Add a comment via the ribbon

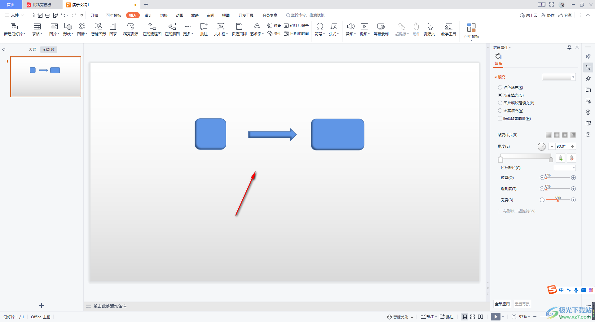pyautogui.click(x=204, y=29)
